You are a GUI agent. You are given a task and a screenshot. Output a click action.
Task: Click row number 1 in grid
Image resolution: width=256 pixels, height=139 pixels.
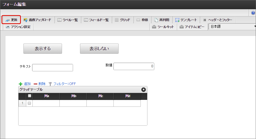(x=22, y=103)
